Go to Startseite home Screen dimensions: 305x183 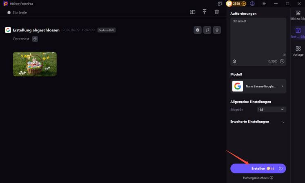(17, 12)
